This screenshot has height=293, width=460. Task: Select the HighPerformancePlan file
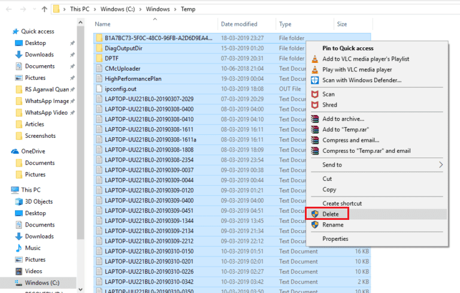tap(133, 78)
